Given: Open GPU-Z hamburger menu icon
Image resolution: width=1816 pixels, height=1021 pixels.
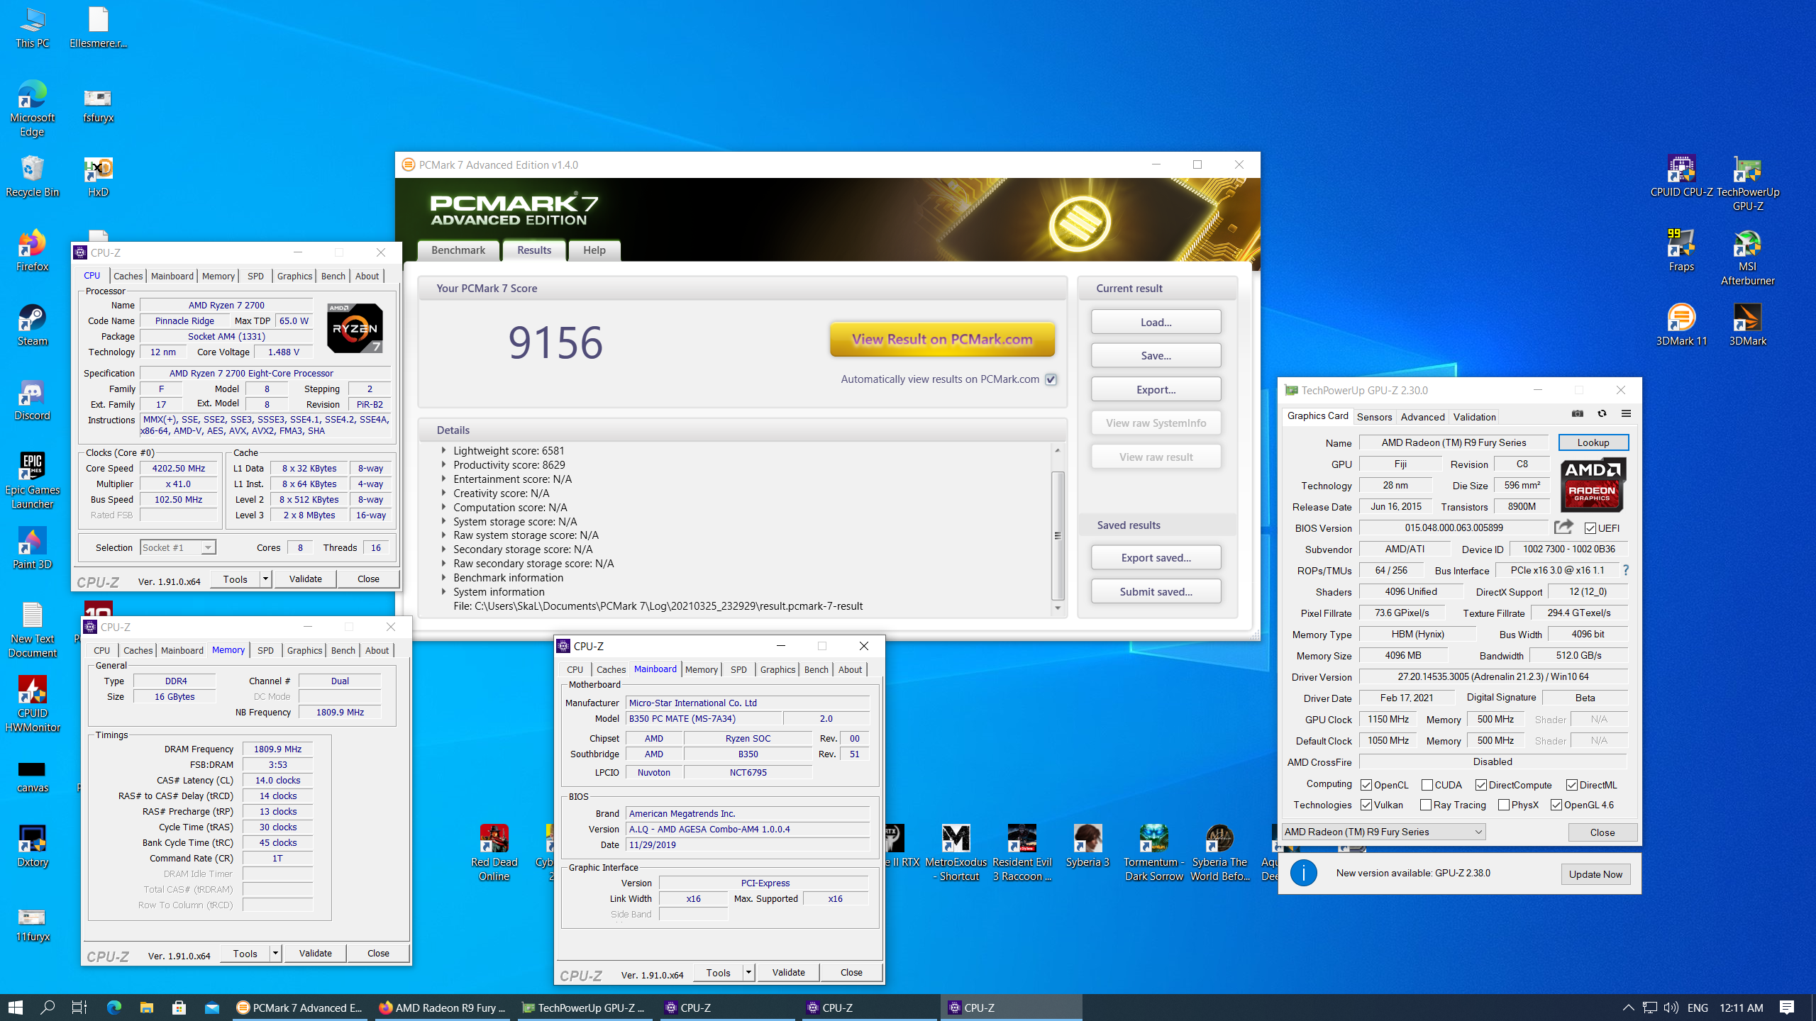Looking at the screenshot, I should pos(1626,413).
